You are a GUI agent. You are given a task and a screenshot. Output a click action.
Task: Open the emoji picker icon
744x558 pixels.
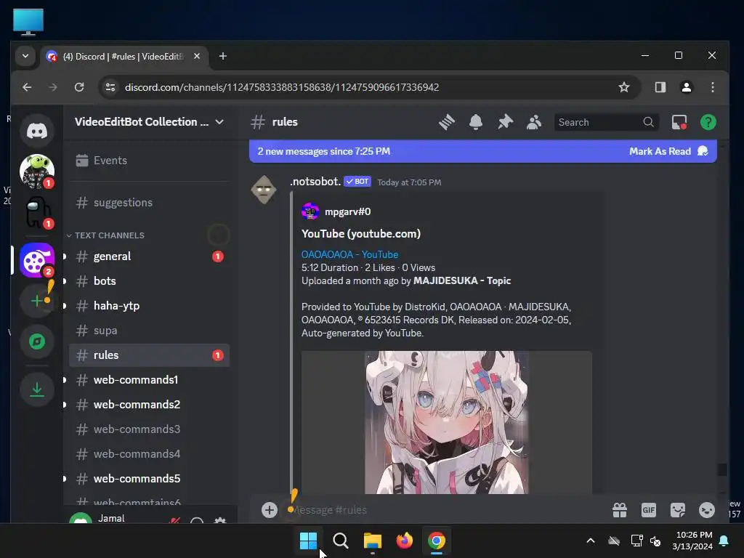coord(706,510)
